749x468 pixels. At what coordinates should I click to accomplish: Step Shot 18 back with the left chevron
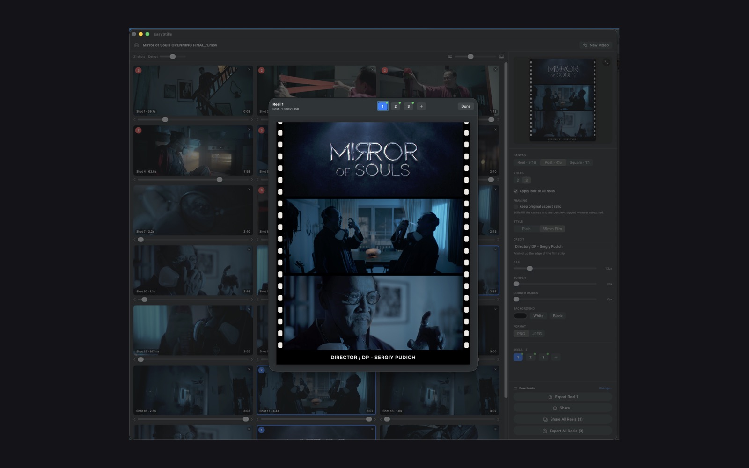(x=381, y=419)
